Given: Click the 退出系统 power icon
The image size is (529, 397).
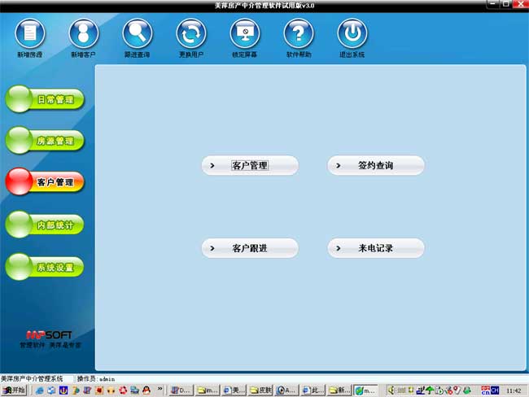Looking at the screenshot, I should pyautogui.click(x=352, y=34).
